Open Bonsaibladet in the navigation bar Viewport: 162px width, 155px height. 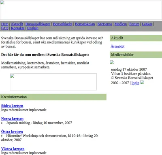tap(63, 24)
